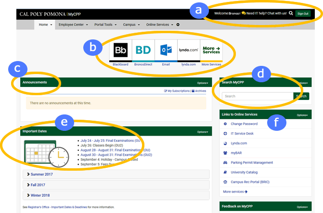Click the More services arrow link
The height and width of the screenshot is (213, 323).
235,191
